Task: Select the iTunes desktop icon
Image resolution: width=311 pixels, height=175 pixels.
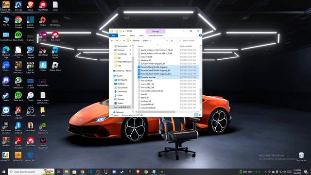Action: (31, 96)
